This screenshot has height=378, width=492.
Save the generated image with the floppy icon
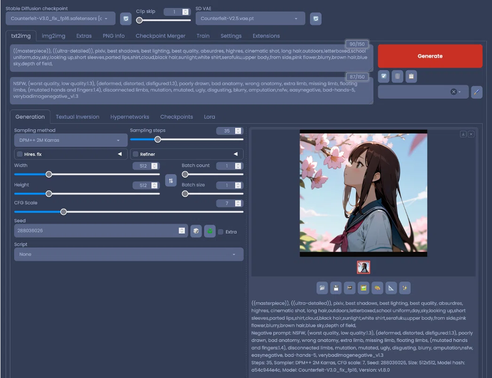[336, 288]
